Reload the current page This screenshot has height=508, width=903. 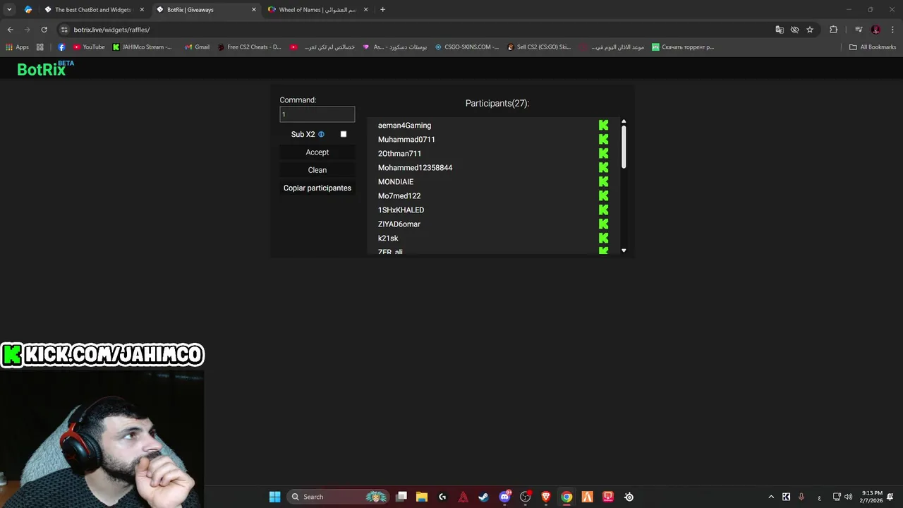(x=44, y=30)
